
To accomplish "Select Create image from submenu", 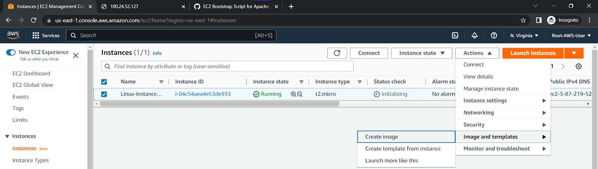I will [x=406, y=137].
